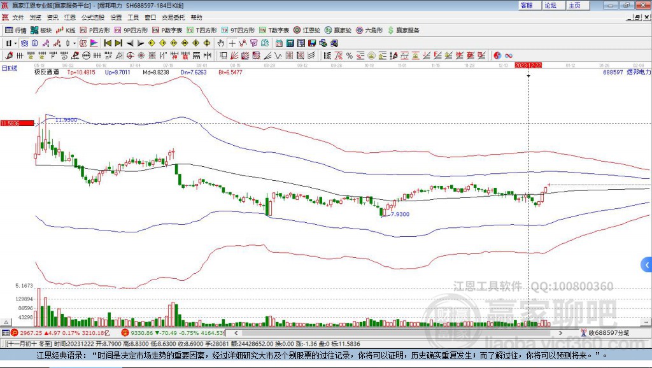Click the highlighted date 2023-12-22 marker
652x368 pixels.
(x=528, y=66)
